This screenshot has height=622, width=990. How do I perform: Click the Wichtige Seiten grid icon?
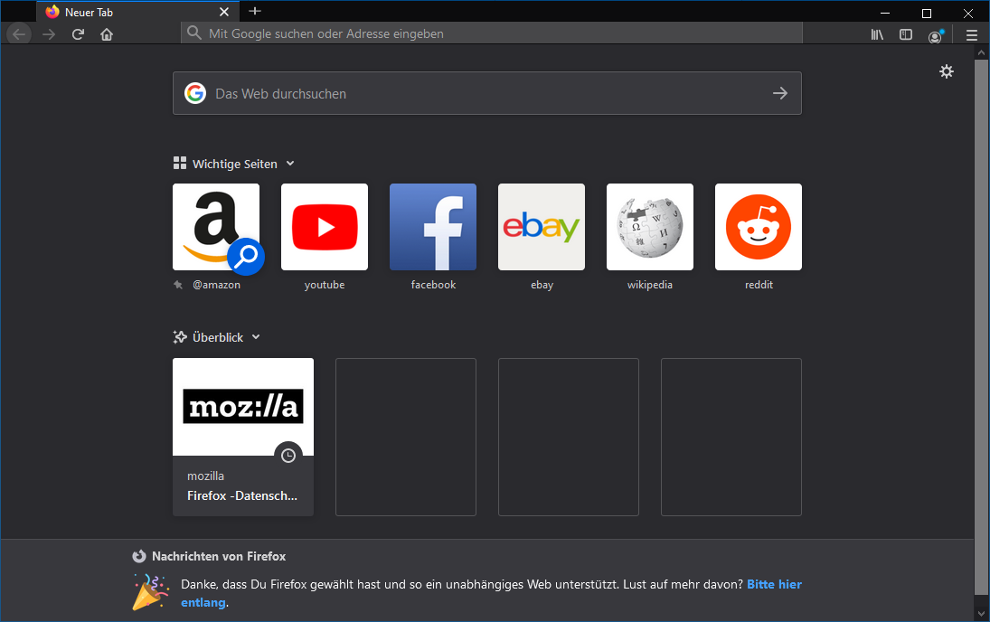(179, 164)
